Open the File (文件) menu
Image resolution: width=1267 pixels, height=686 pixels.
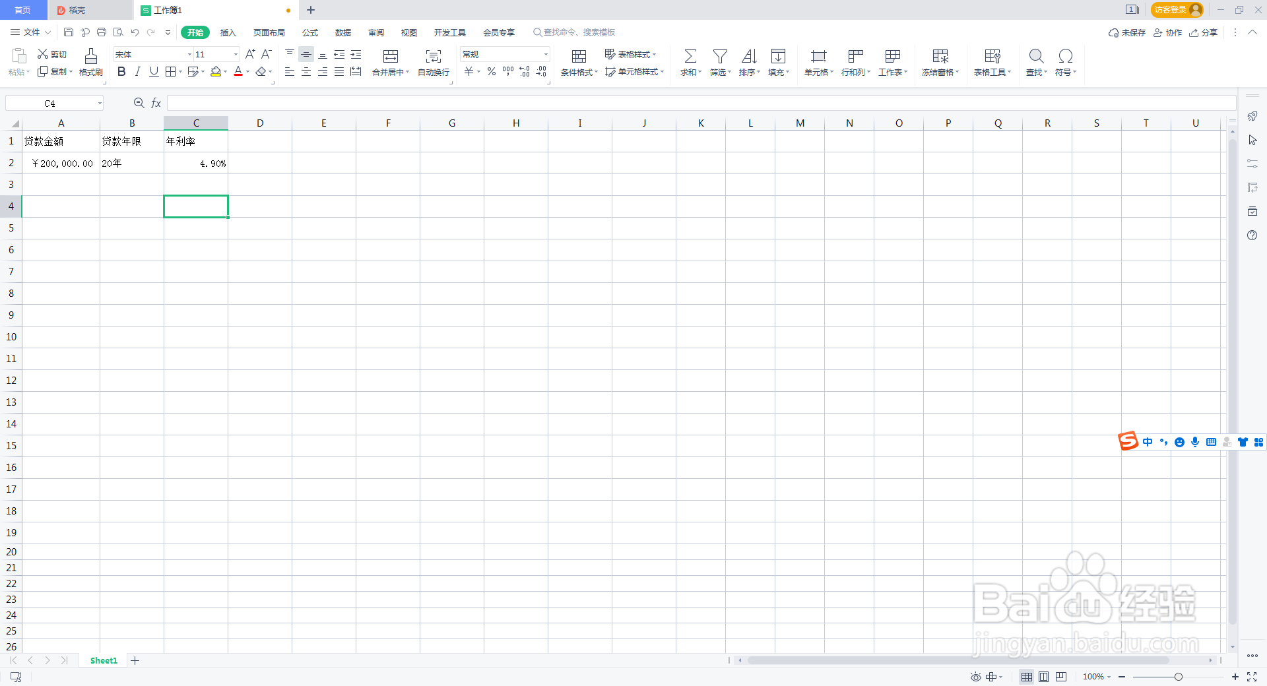30,32
